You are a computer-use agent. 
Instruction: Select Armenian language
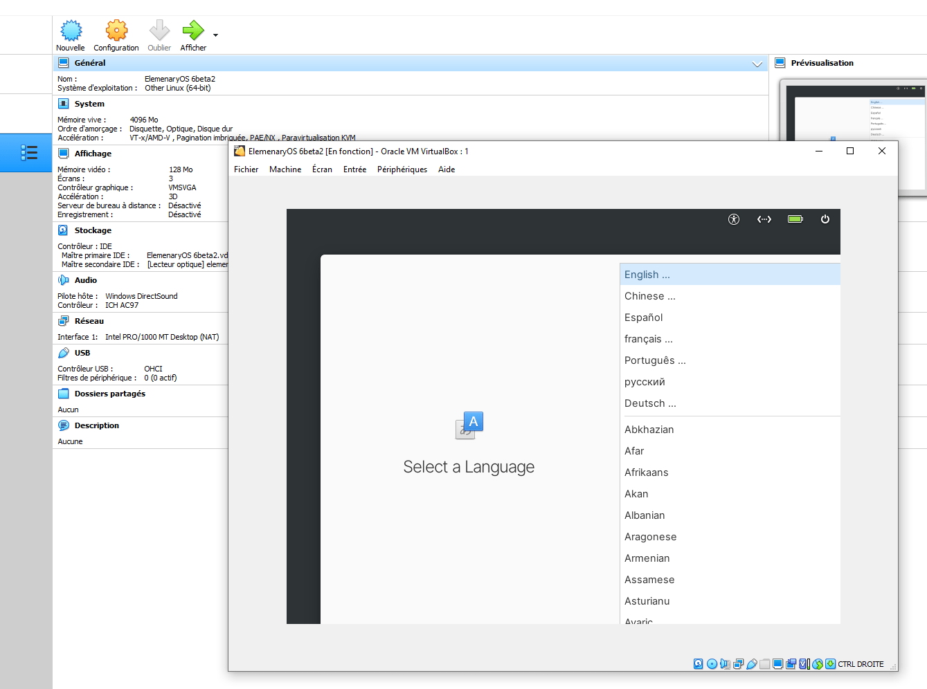(730, 558)
